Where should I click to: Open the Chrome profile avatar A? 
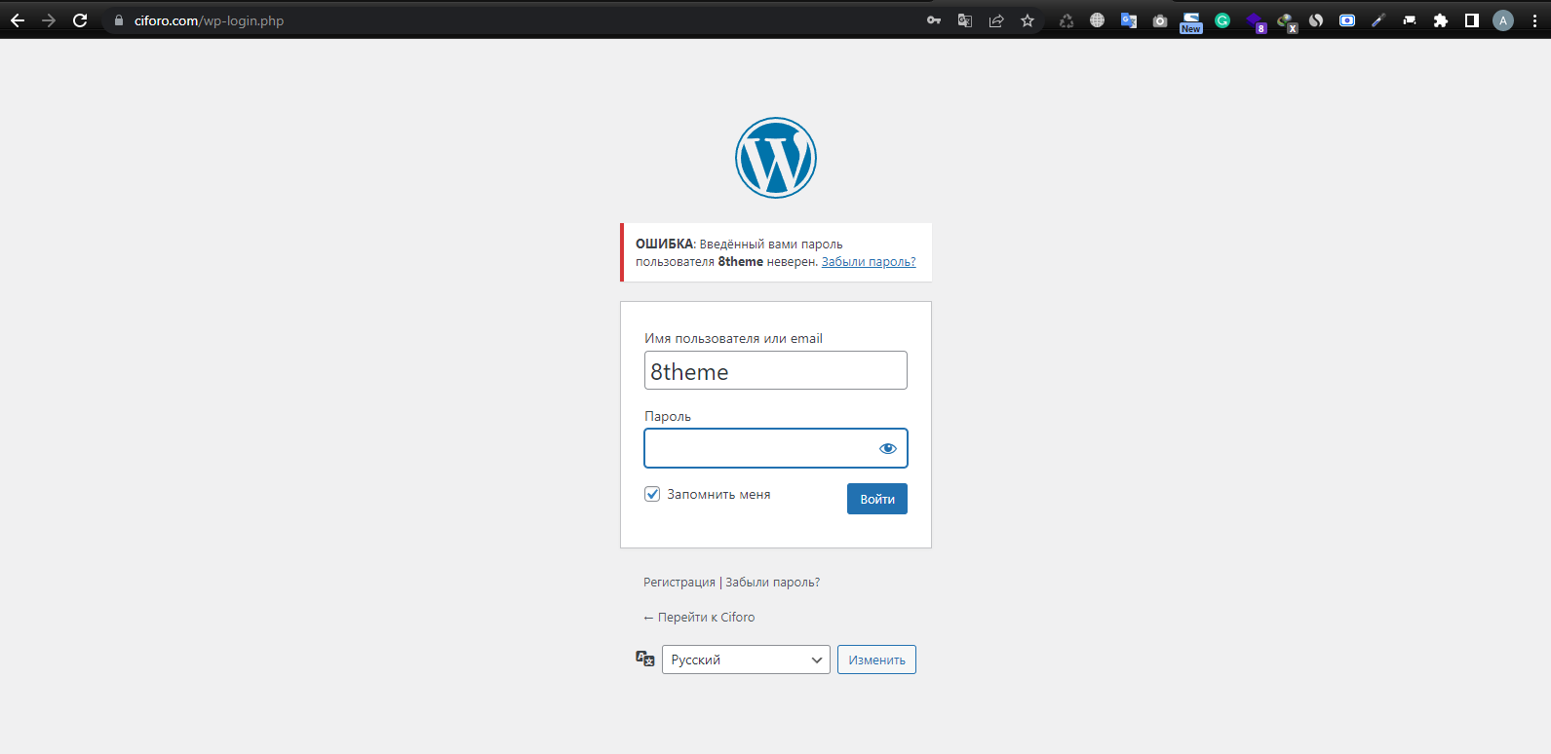click(x=1503, y=20)
